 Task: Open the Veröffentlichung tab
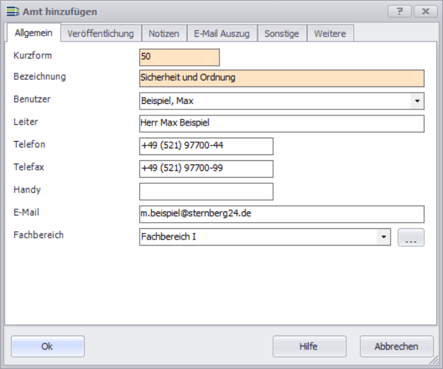pos(101,34)
